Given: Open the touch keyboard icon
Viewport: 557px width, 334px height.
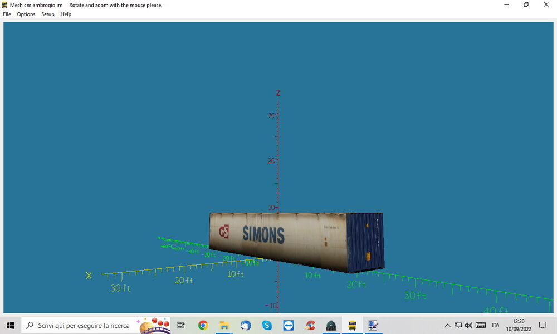Looking at the screenshot, I should [481, 325].
